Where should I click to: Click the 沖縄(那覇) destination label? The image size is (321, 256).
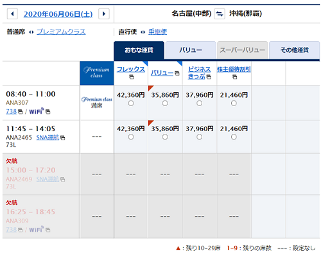click(x=245, y=14)
